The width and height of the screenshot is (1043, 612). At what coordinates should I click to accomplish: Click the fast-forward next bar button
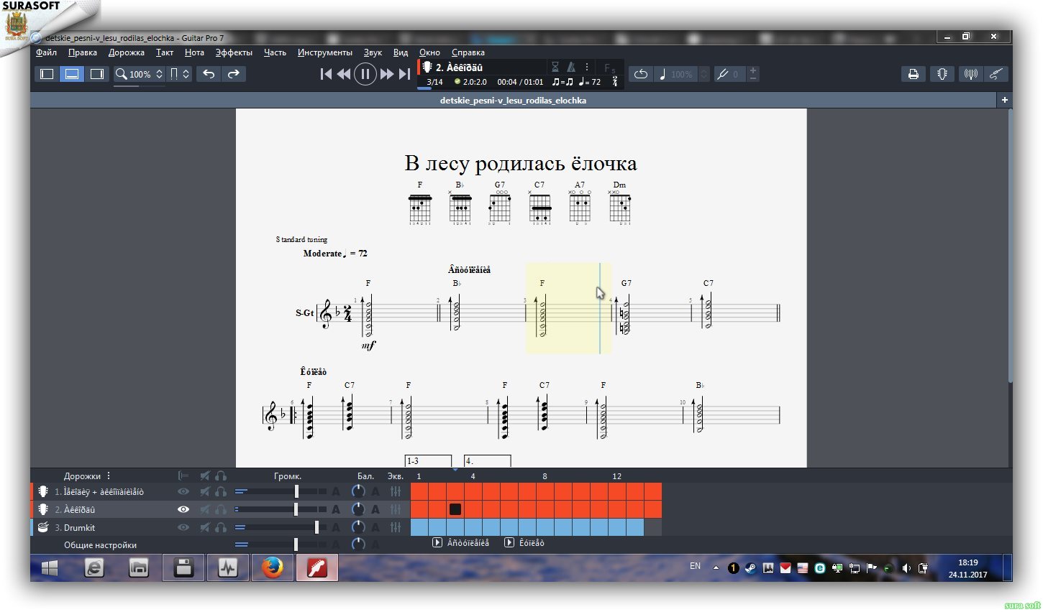387,74
